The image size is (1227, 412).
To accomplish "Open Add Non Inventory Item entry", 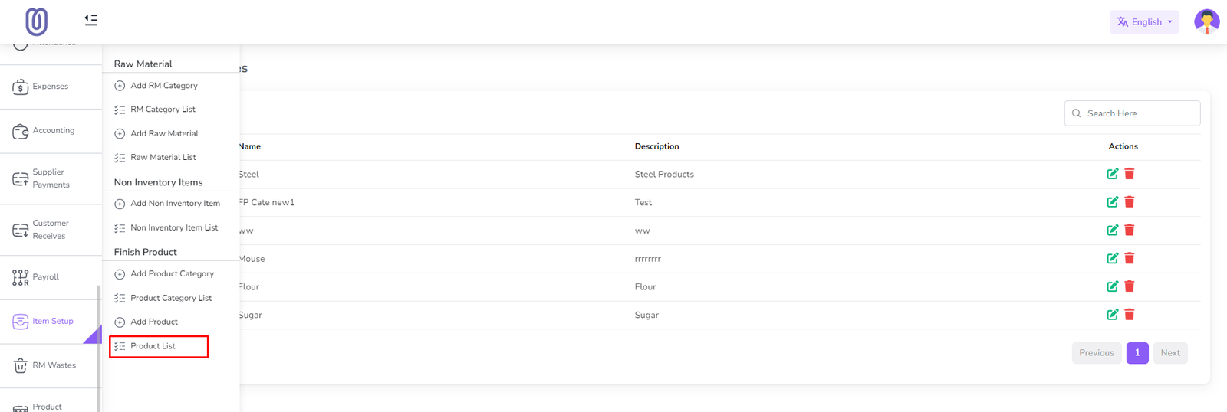I will (175, 204).
